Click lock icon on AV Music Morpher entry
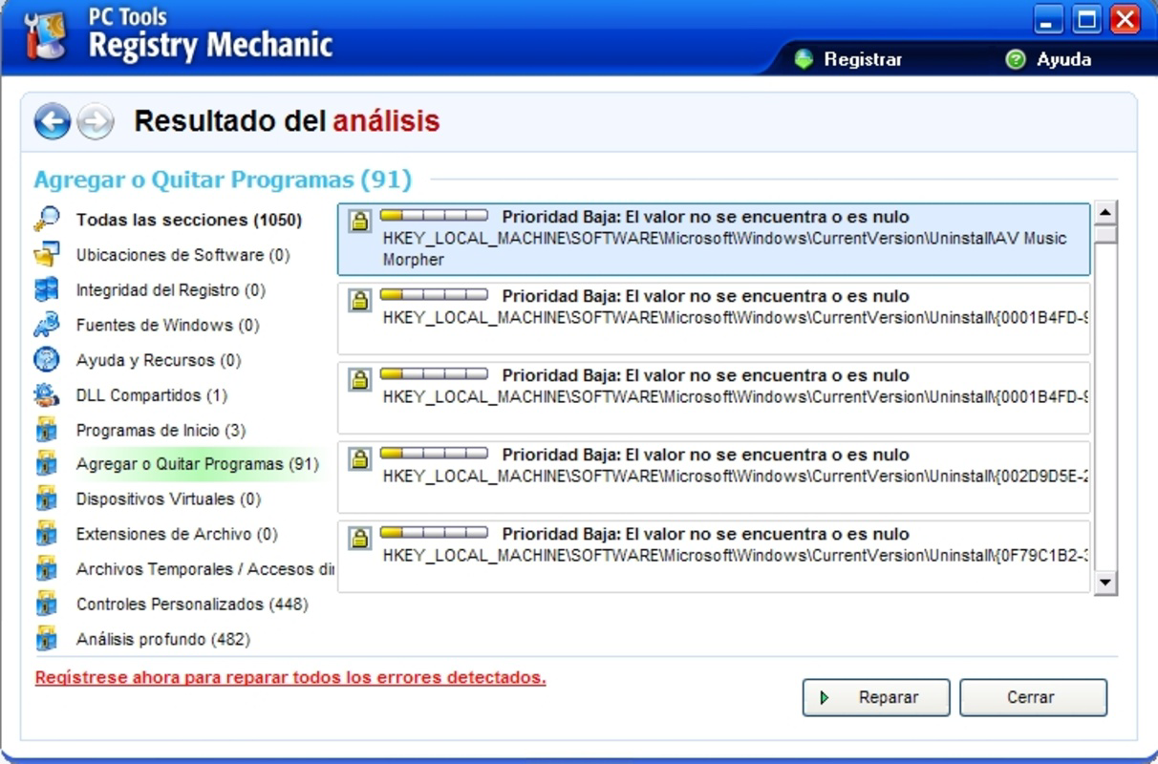 (359, 221)
